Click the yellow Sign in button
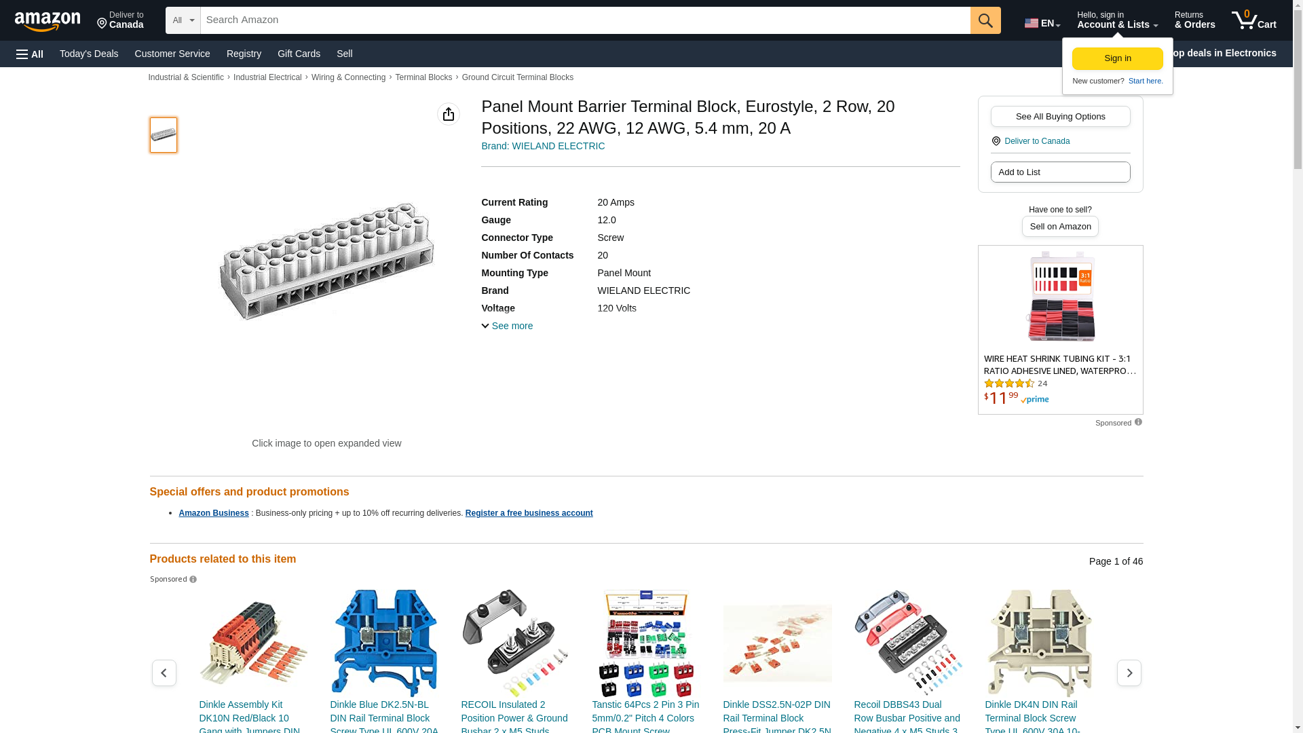The width and height of the screenshot is (1303, 733). [1117, 58]
